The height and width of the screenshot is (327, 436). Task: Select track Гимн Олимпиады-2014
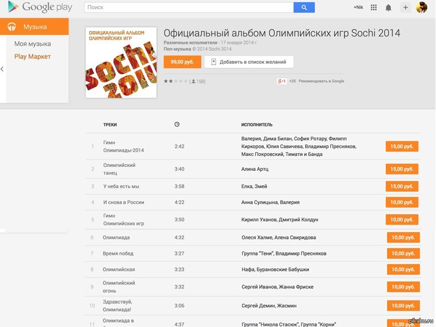click(x=124, y=146)
